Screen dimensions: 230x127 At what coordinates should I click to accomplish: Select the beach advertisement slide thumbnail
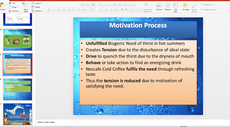[x=18, y=114]
